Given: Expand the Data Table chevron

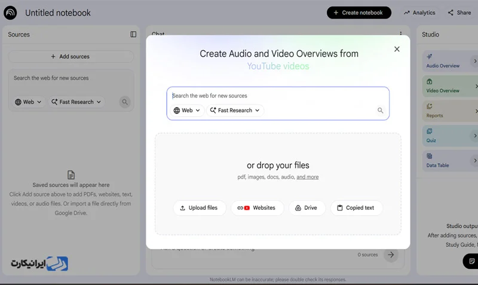Looking at the screenshot, I should point(474,161).
